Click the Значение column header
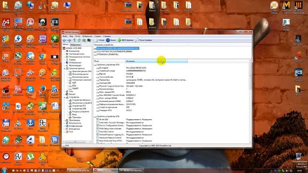 156,61
